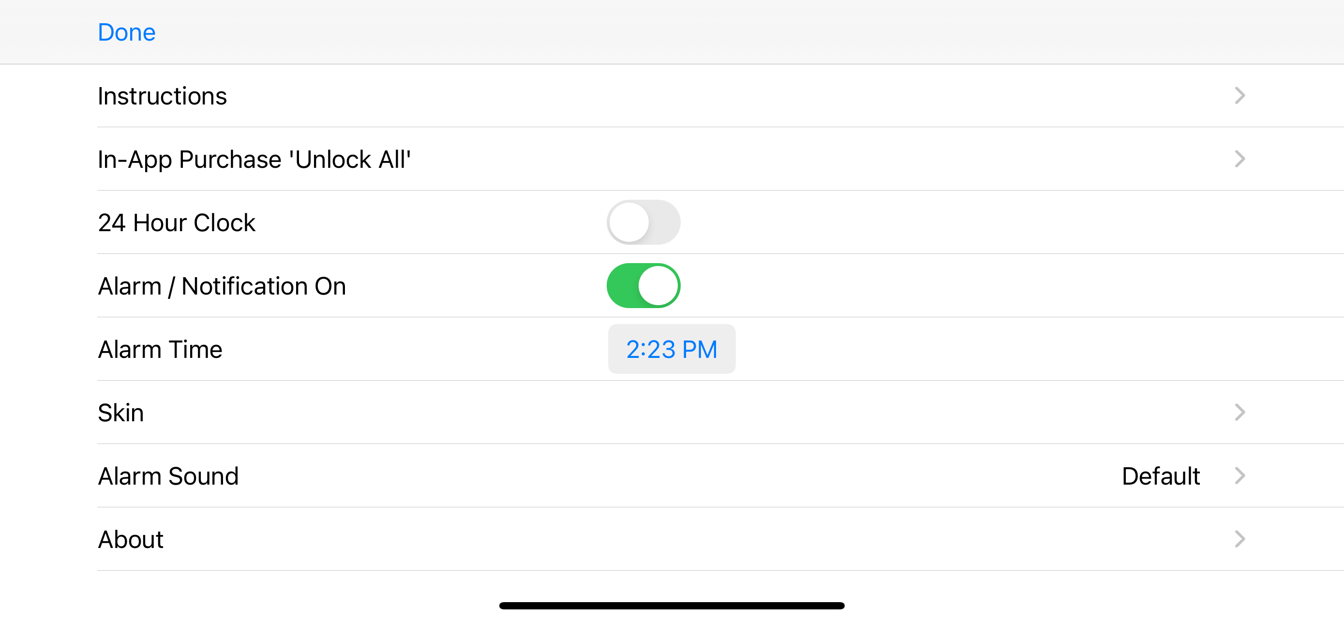Tap the Instructions row chevron arrow
1344x621 pixels.
1239,95
